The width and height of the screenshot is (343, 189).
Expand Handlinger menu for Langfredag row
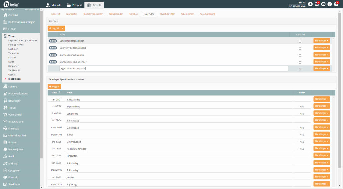point(321,113)
